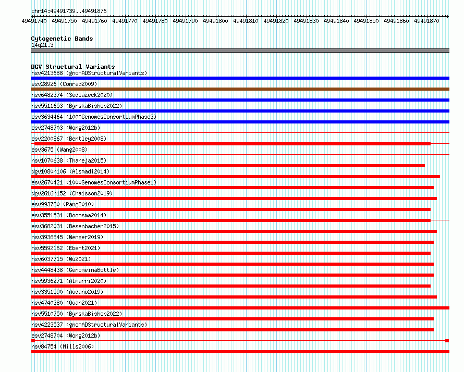The height and width of the screenshot is (372, 464).
Task: Open variant label nsv5592162 (Ebert2021)
Action: 66,248
